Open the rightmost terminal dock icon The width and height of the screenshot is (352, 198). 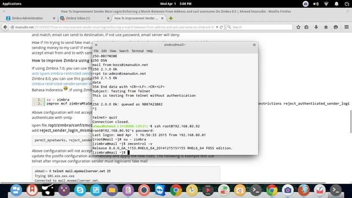(335, 190)
